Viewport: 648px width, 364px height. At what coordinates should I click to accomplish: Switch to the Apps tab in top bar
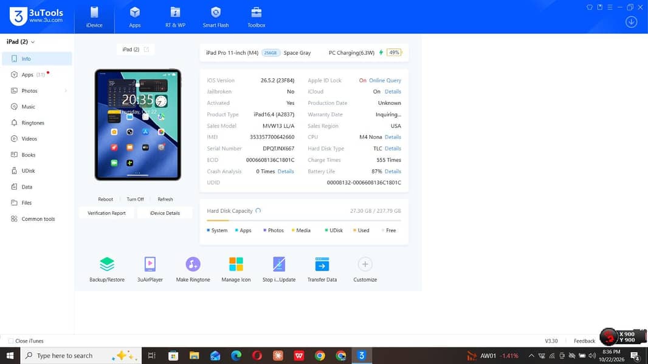coord(135,17)
